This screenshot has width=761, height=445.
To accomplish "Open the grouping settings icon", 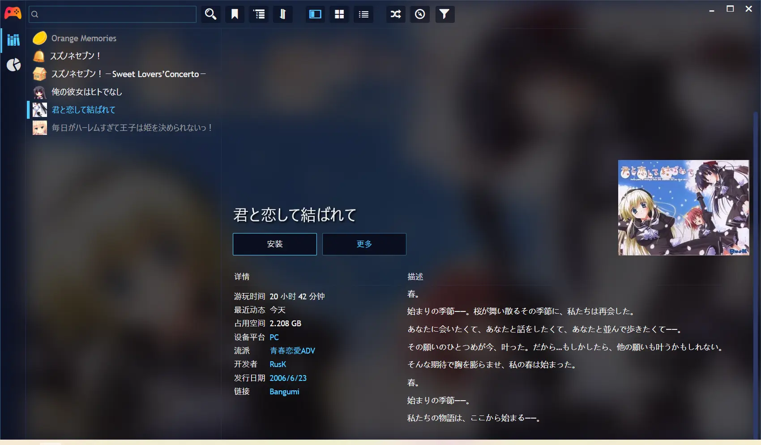I will (x=259, y=14).
